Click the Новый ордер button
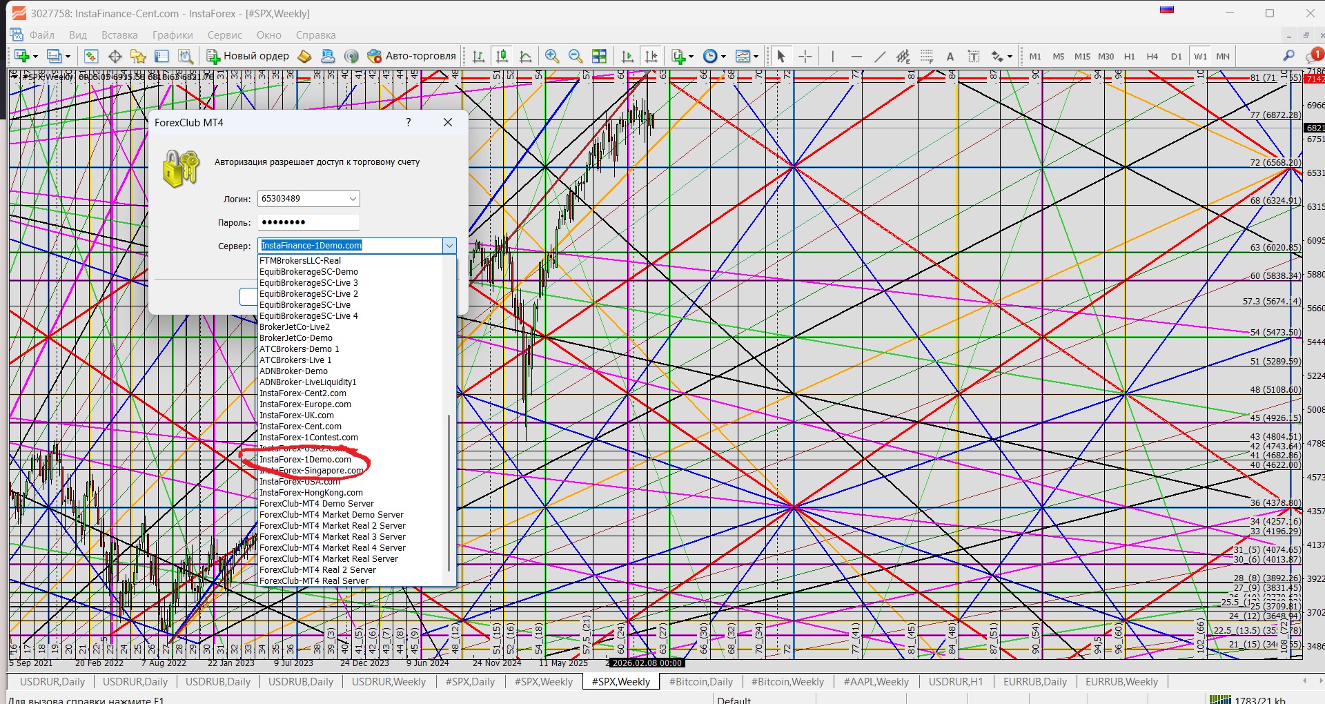Viewport: 1325px width, 704px height. (248, 56)
